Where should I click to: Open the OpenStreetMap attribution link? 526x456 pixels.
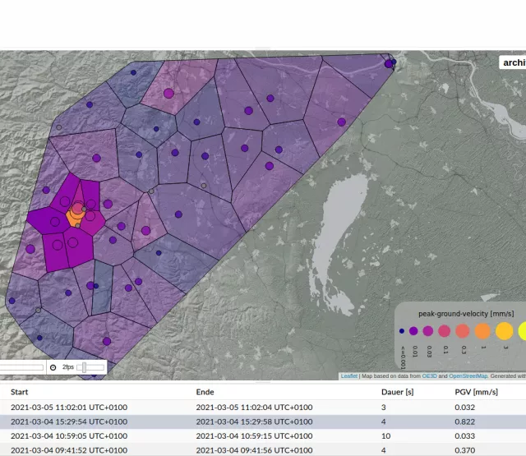(x=468, y=376)
